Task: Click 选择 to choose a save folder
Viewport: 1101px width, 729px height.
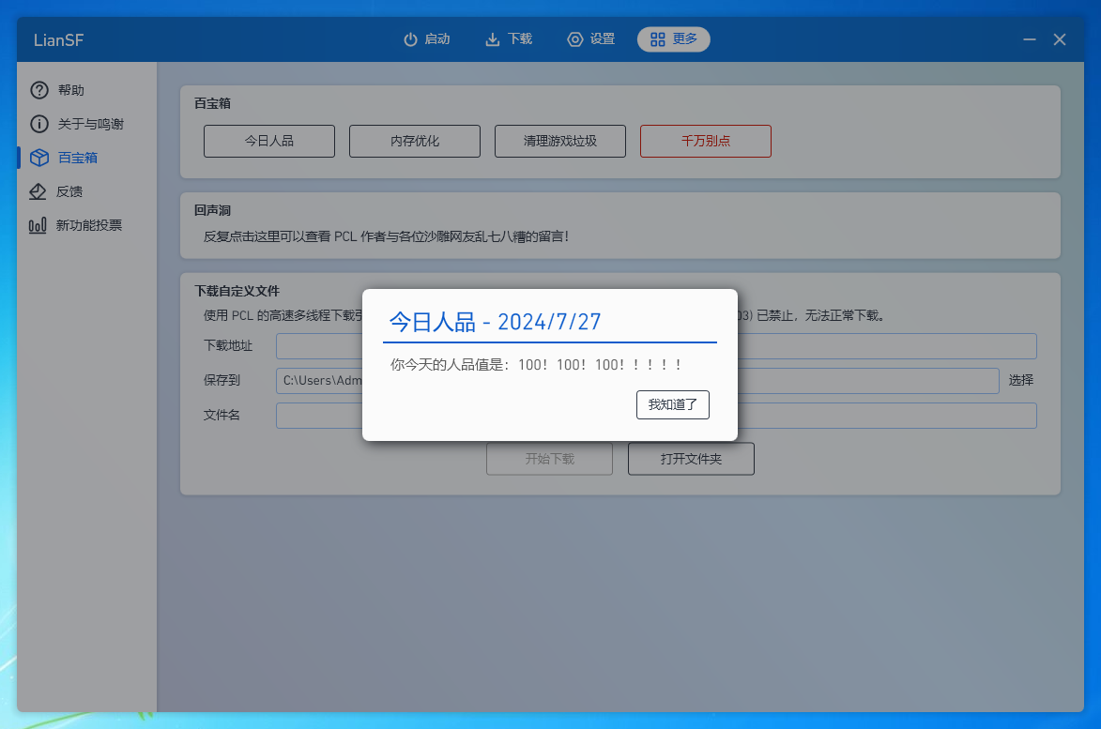Action: [1021, 380]
